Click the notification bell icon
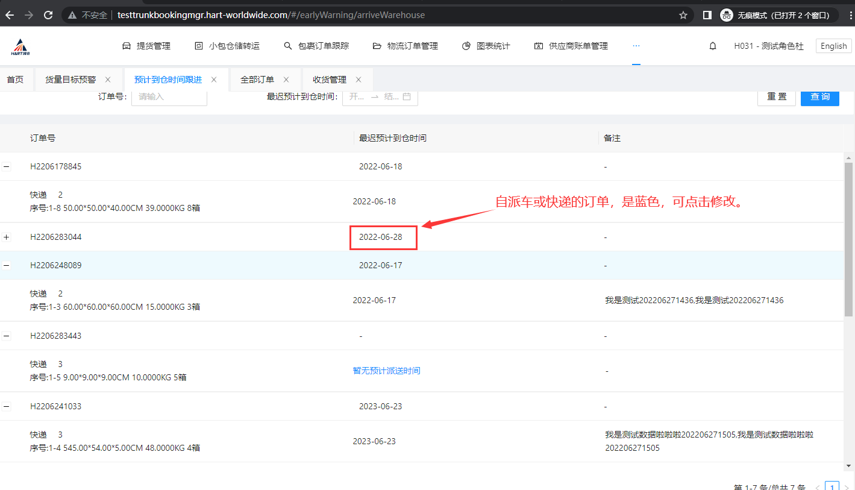Image resolution: width=855 pixels, height=490 pixels. pyautogui.click(x=713, y=46)
